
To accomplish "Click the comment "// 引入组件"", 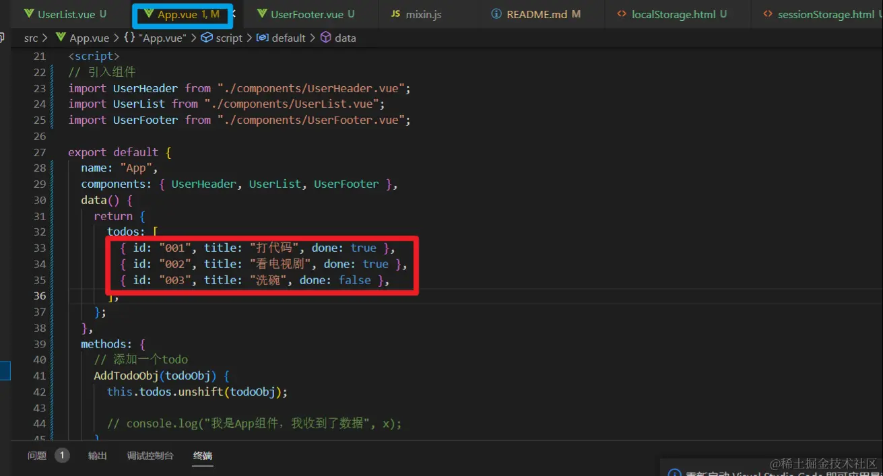I will pos(102,72).
